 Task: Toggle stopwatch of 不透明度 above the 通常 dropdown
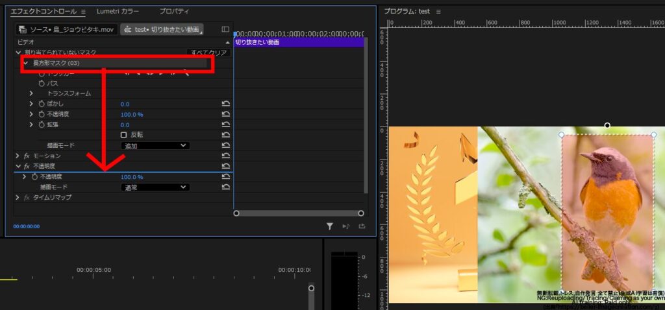tap(35, 176)
